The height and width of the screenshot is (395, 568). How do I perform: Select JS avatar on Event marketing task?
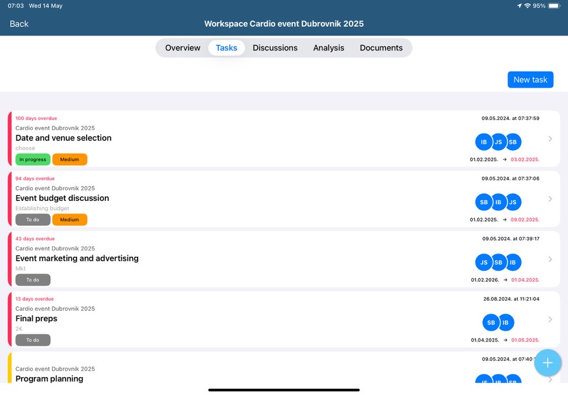click(483, 262)
